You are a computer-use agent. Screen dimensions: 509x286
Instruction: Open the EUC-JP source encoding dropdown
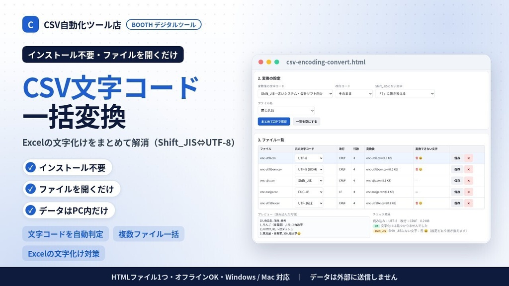(309, 192)
